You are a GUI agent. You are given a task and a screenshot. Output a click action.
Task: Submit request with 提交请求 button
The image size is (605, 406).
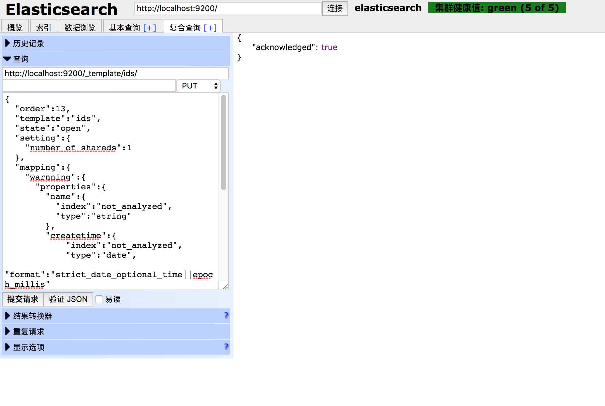[23, 299]
